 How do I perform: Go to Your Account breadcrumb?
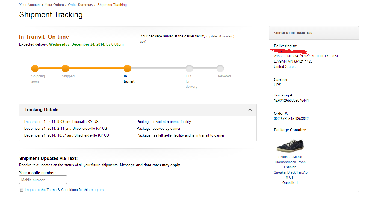coord(30,5)
